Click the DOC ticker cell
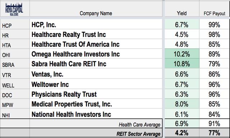 pos(15,94)
